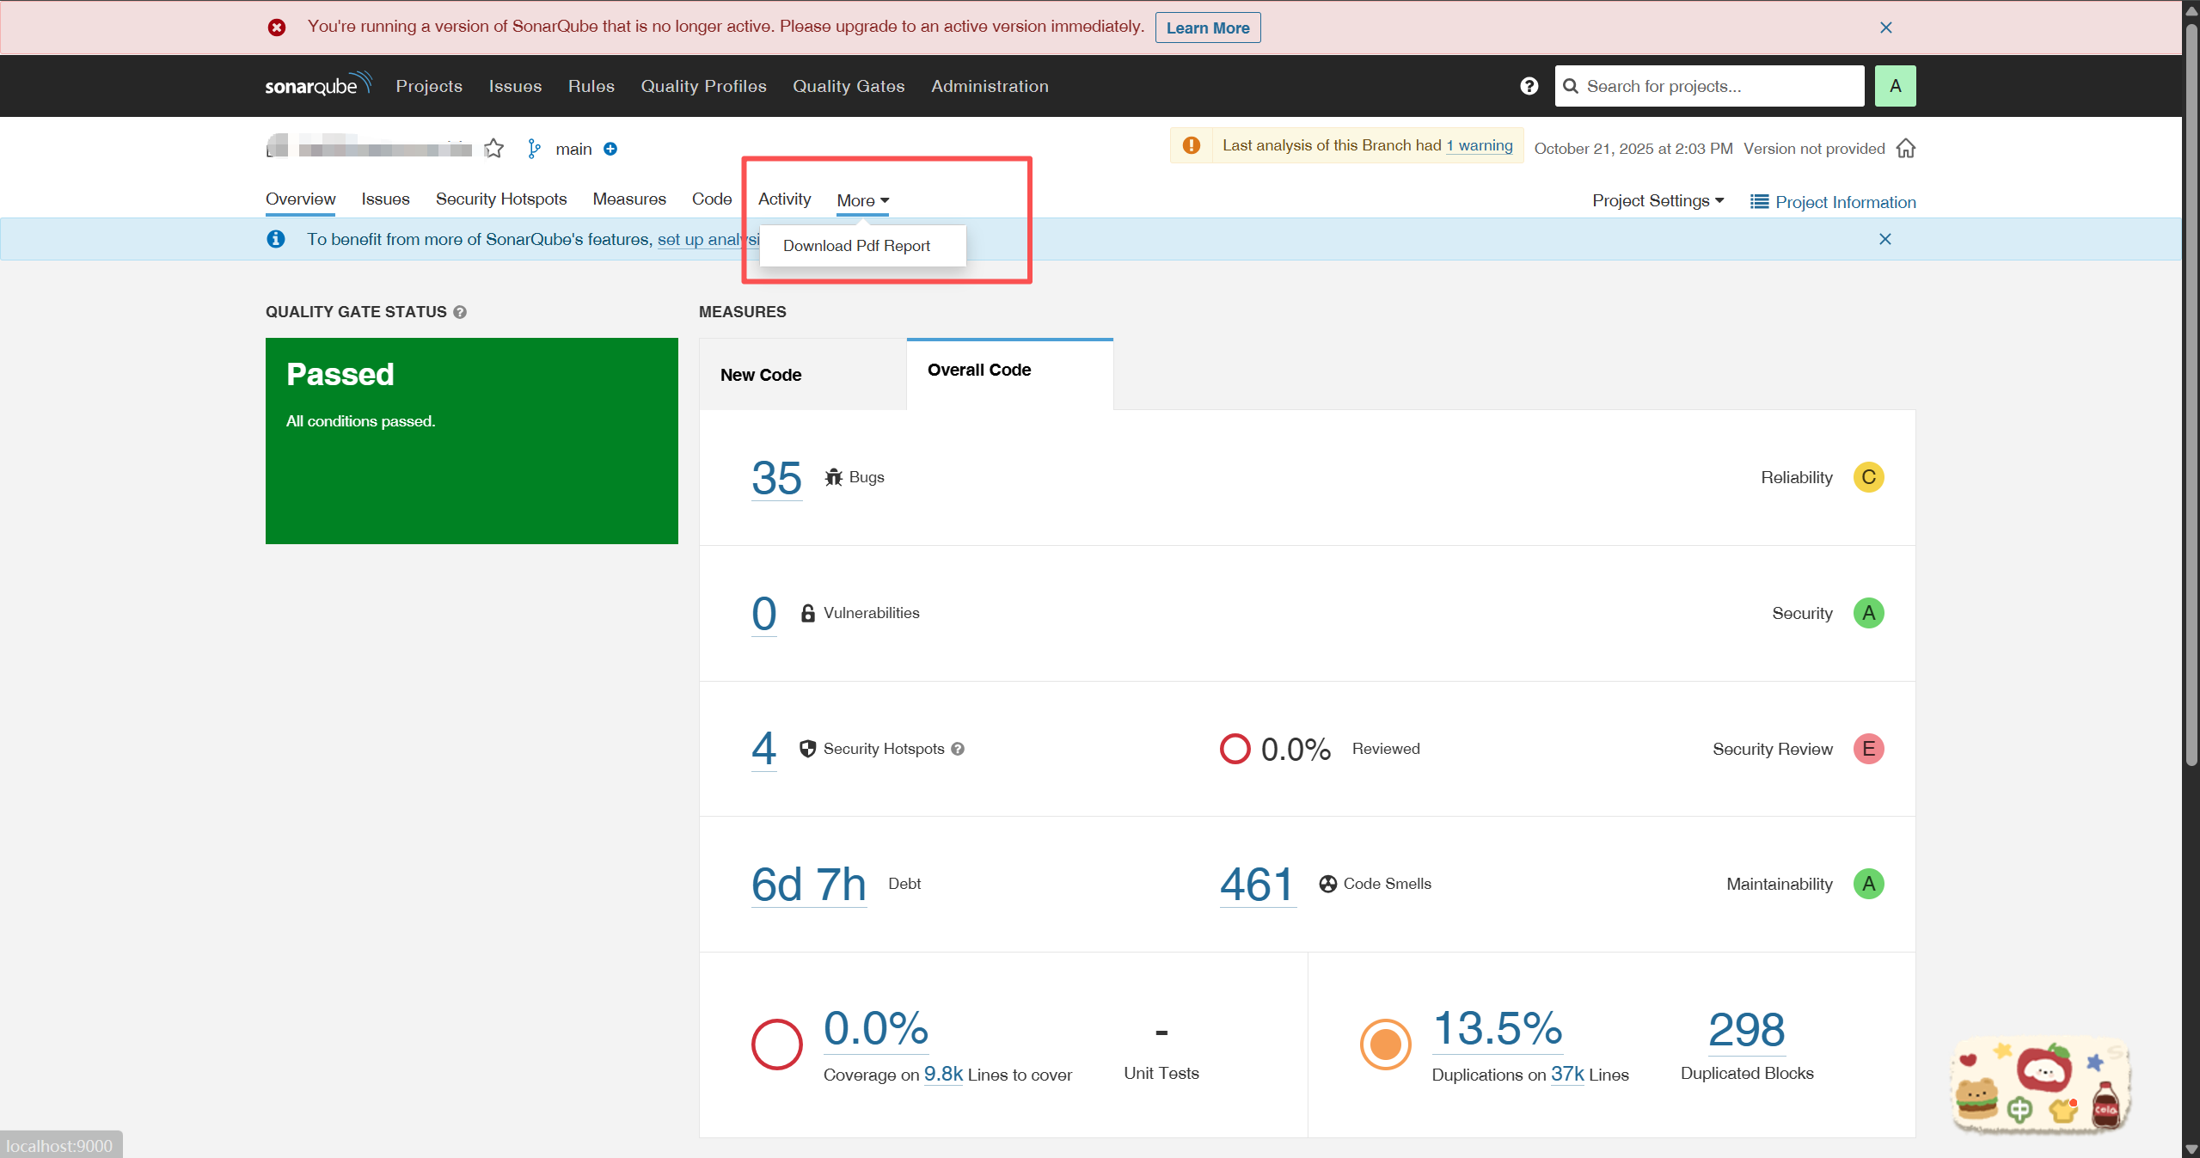The height and width of the screenshot is (1158, 2200).
Task: Select Download Pdf Report menu item
Action: tap(856, 246)
